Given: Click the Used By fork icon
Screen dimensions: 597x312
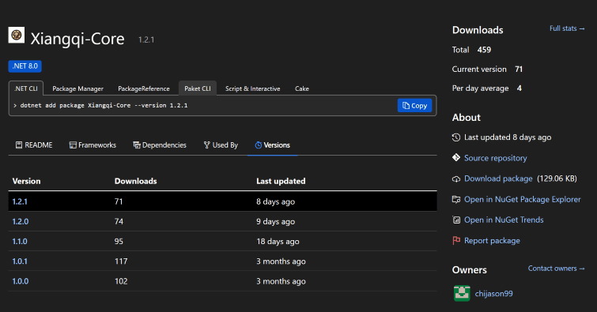Looking at the screenshot, I should pos(206,145).
